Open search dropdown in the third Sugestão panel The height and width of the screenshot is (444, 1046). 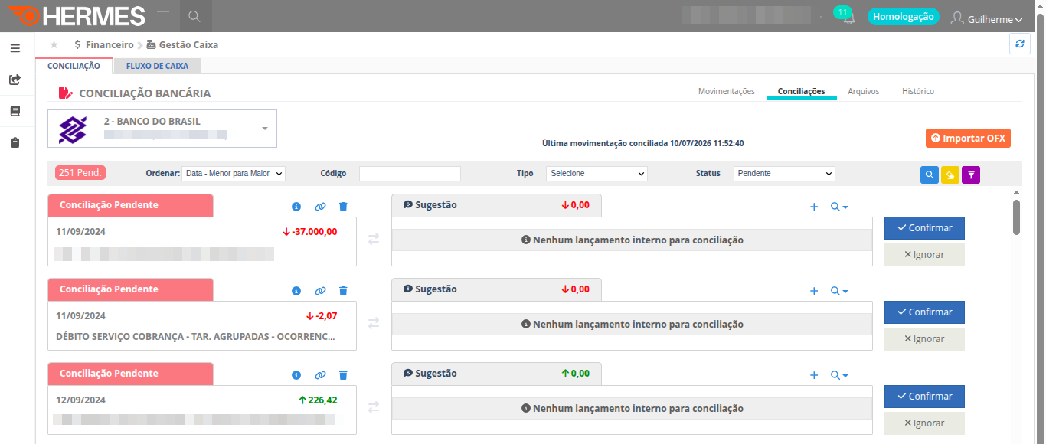(839, 375)
